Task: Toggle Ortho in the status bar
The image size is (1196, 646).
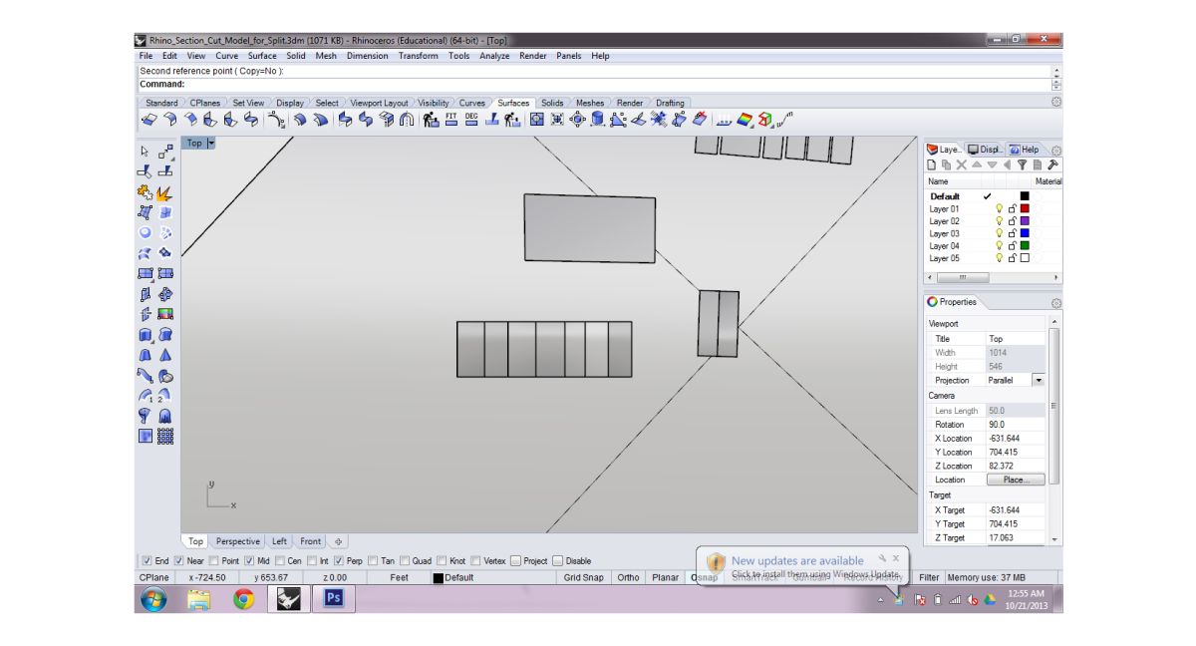Action: 628,577
